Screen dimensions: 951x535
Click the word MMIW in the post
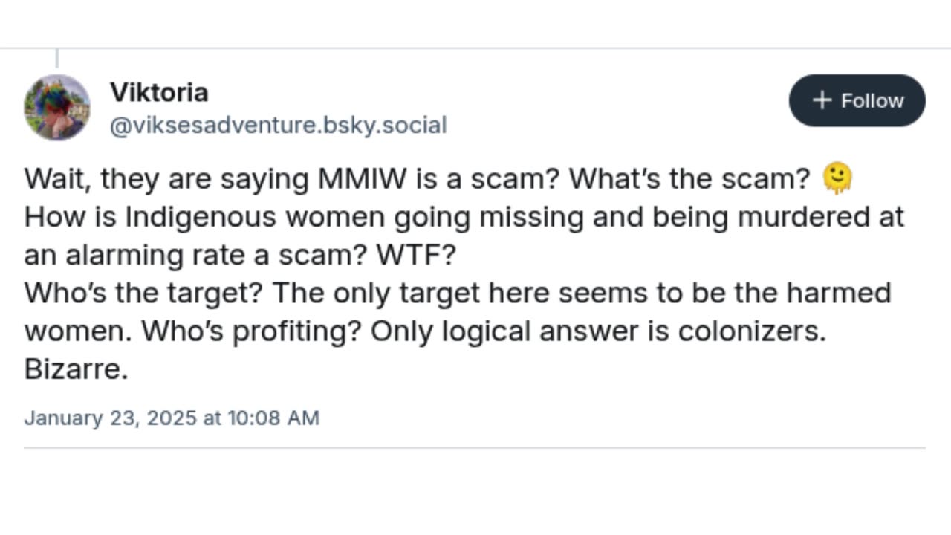353,179
